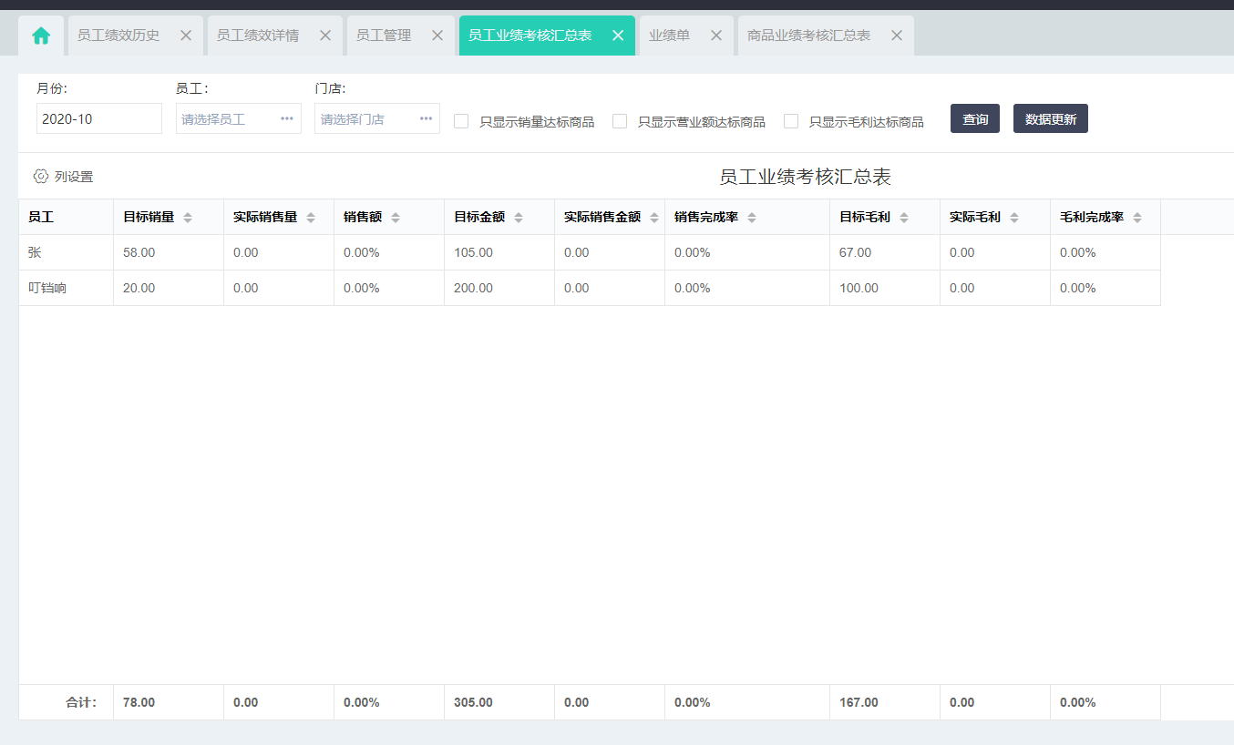The height and width of the screenshot is (745, 1234).
Task: Close the 员工绩效历史 tab
Action: [186, 36]
